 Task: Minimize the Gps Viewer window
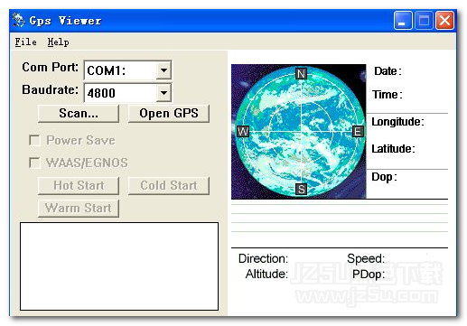coord(403,21)
